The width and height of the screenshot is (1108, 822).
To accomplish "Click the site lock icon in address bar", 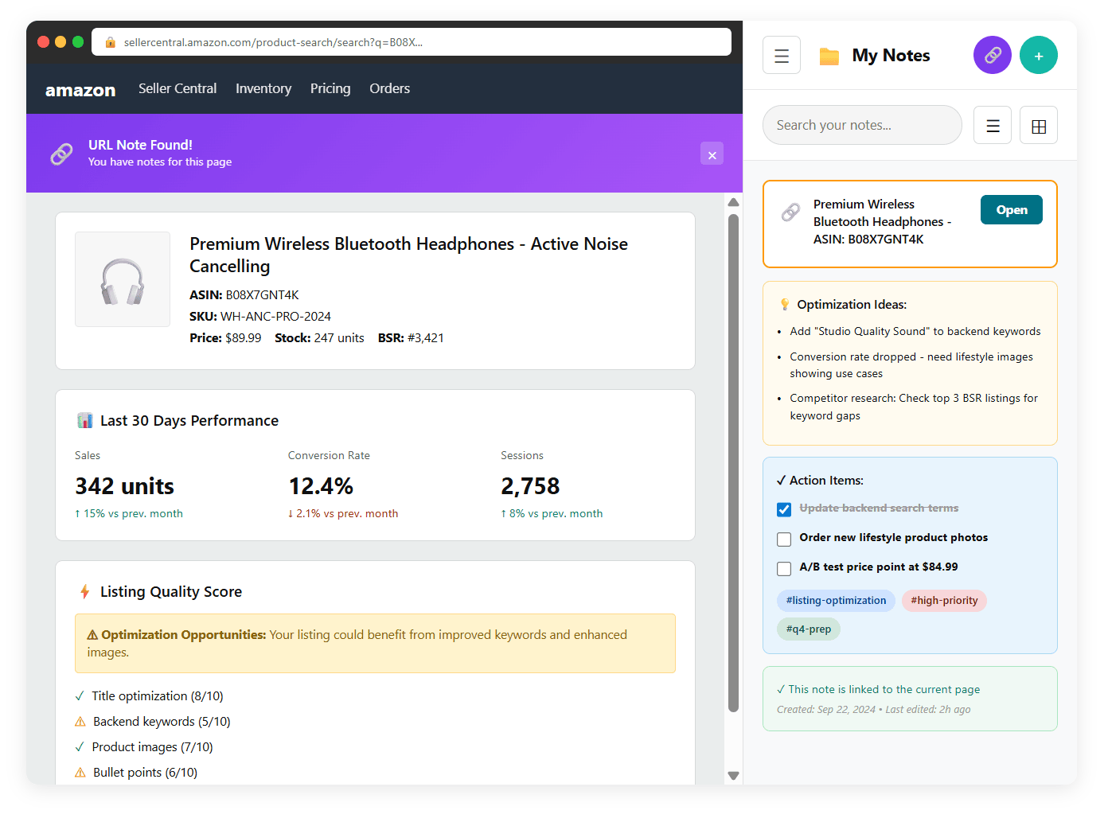I will coord(111,42).
